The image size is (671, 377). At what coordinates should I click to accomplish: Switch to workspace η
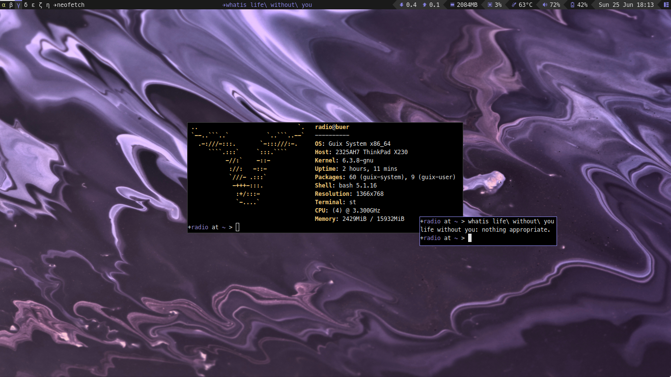[48, 4]
